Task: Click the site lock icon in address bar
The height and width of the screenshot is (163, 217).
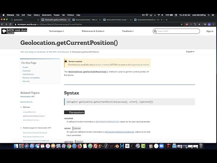Action: tap(15, 24)
